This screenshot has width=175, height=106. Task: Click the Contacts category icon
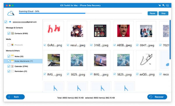click(12, 33)
